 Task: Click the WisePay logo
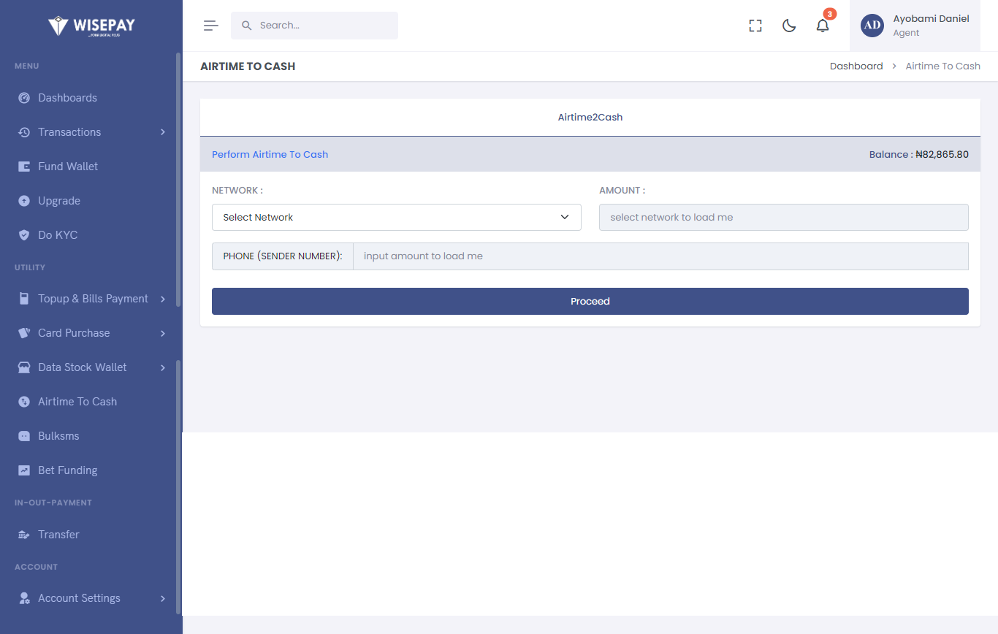point(91,26)
